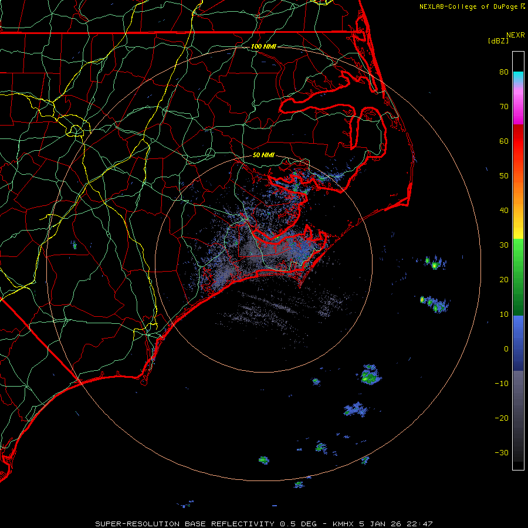Click the 20 value on the dBZ scale

pos(504,279)
